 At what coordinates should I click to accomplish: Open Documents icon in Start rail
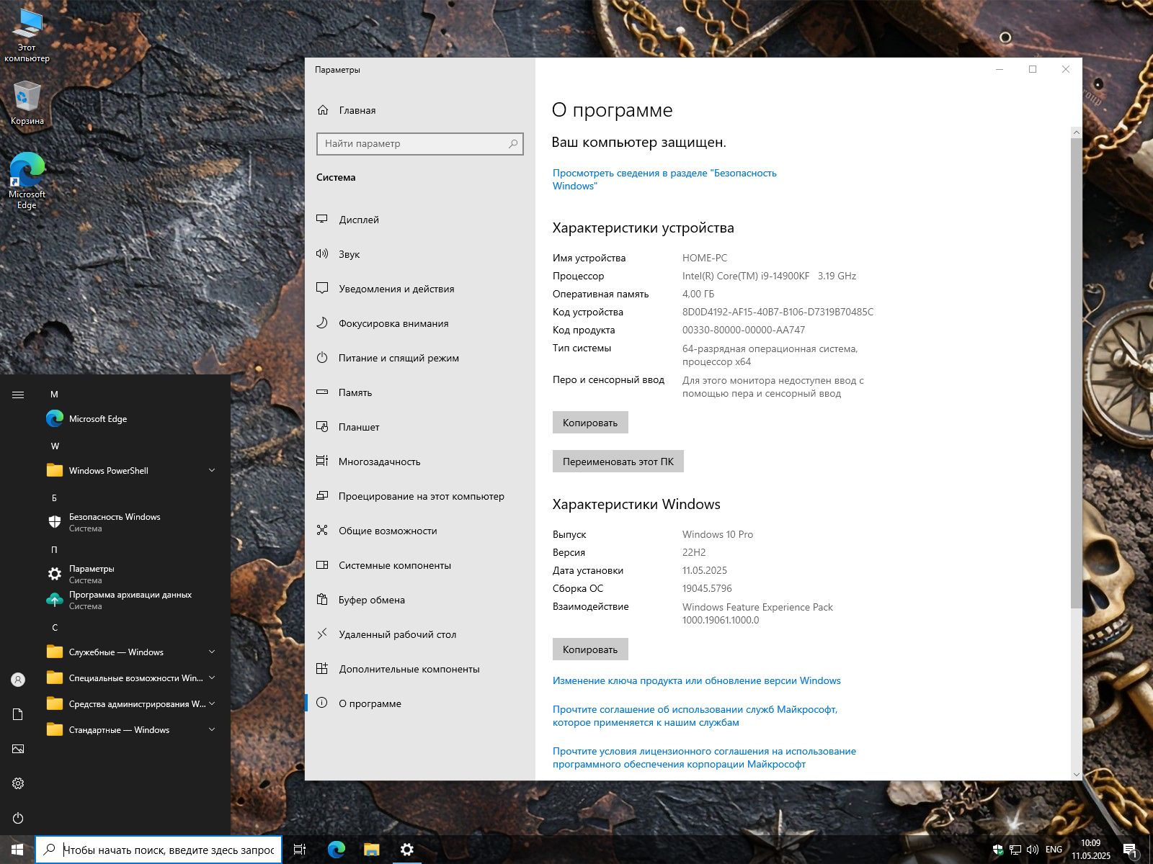point(18,714)
